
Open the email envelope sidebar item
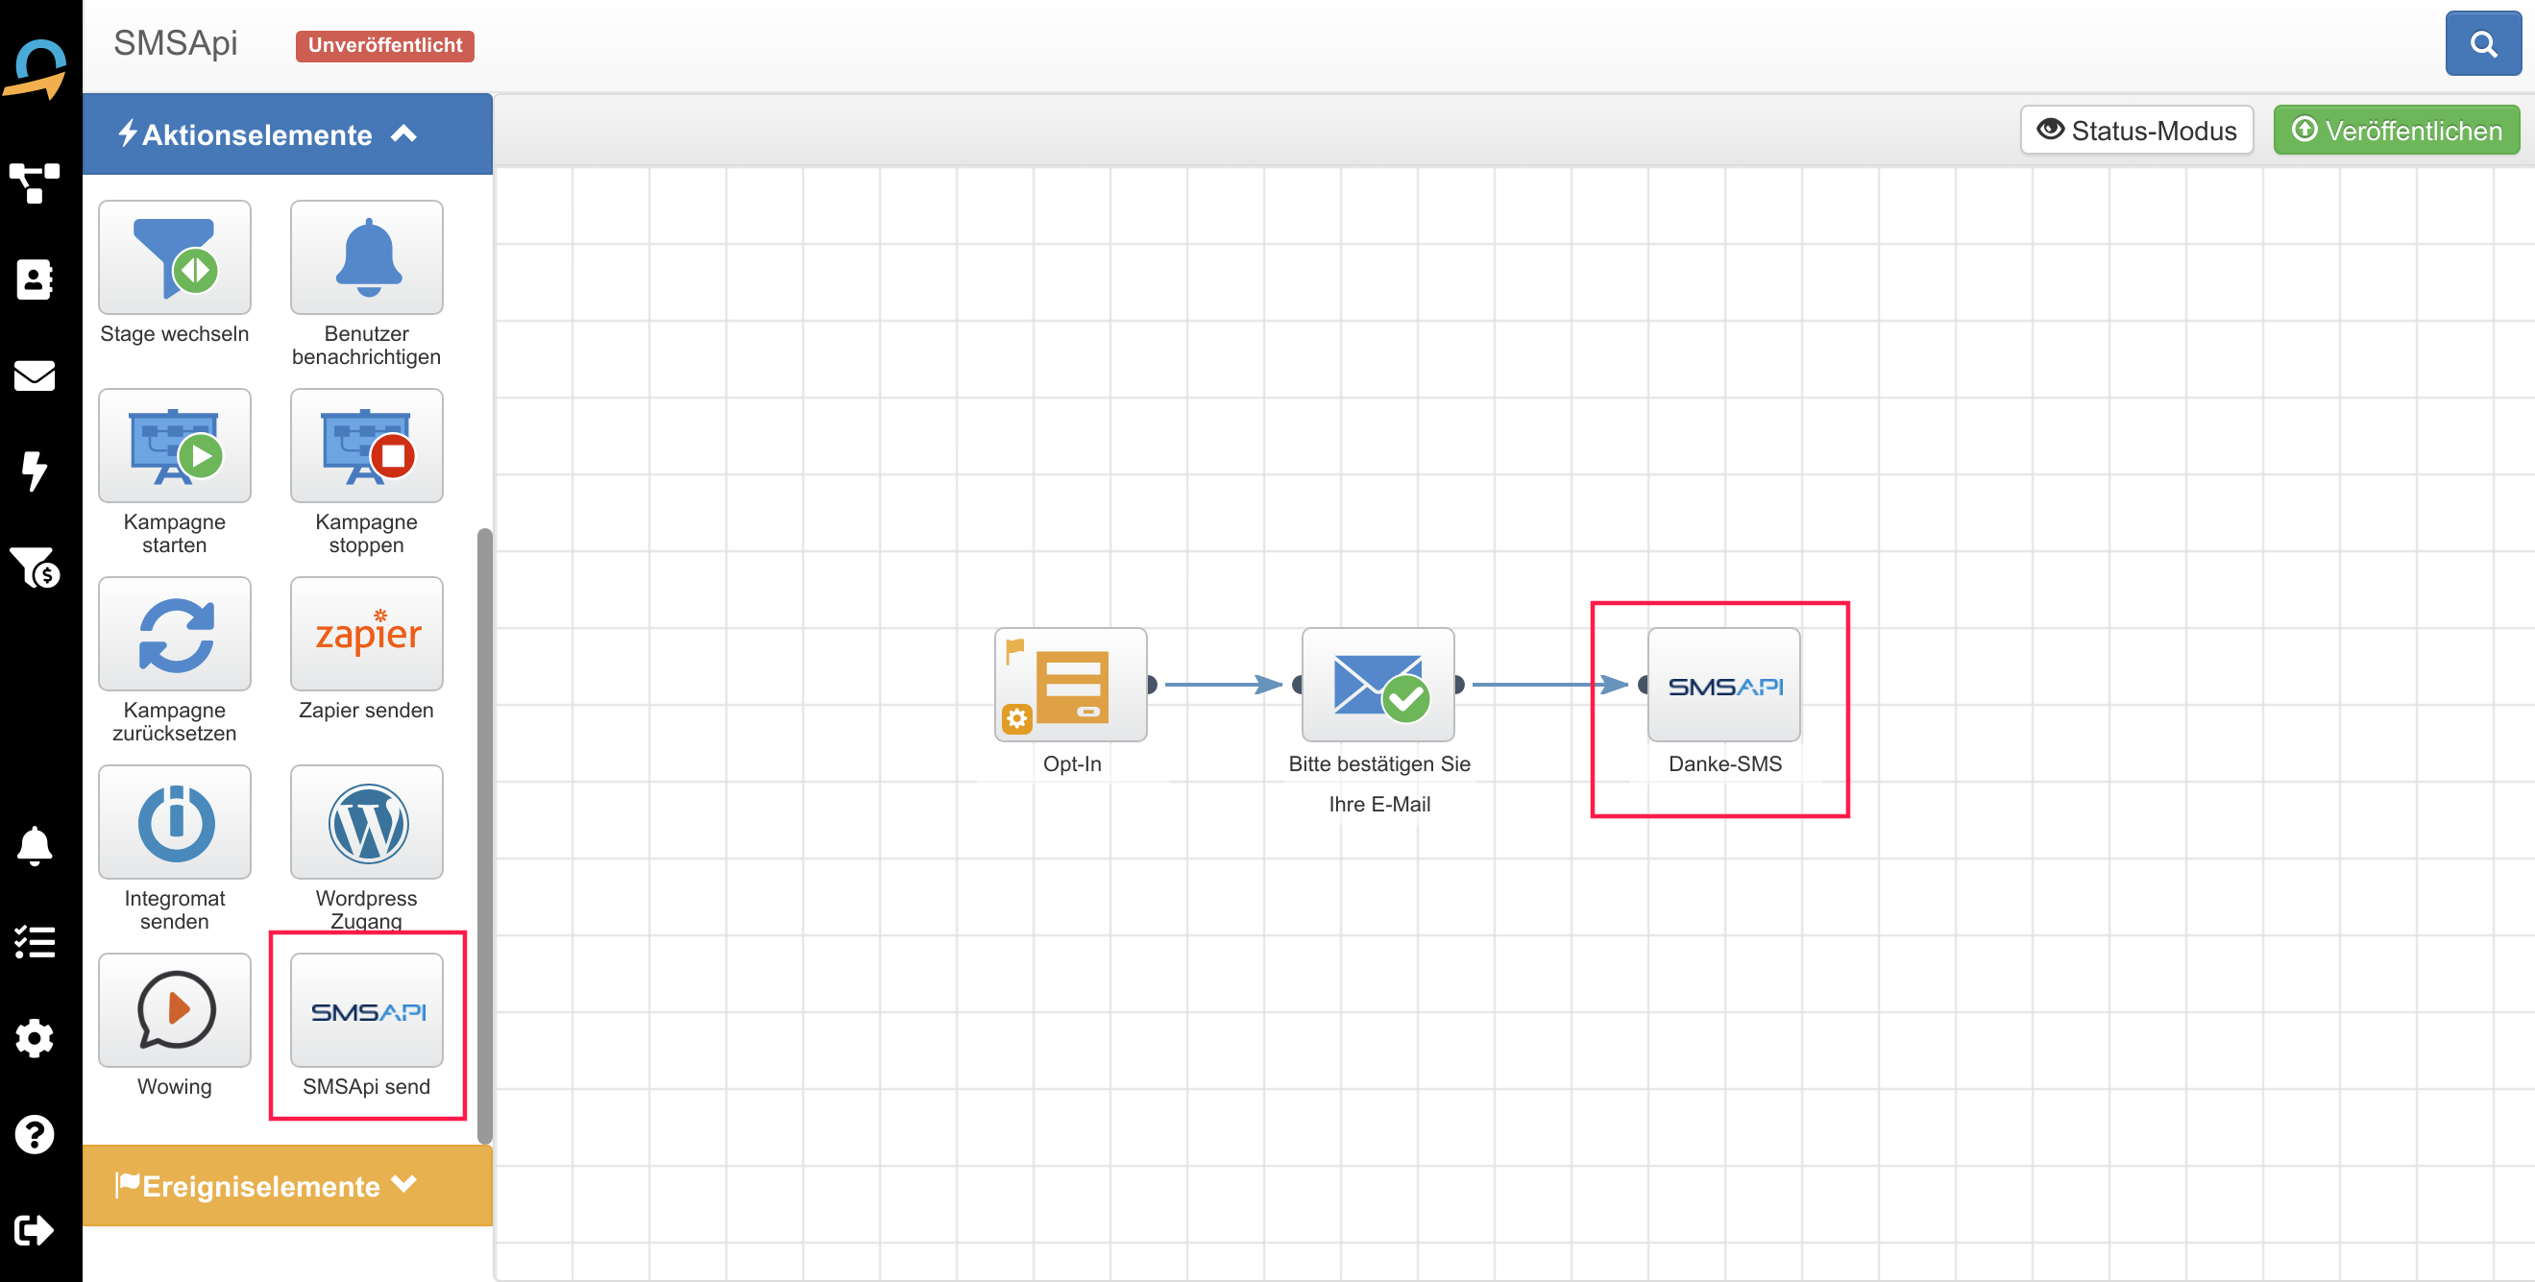(35, 375)
